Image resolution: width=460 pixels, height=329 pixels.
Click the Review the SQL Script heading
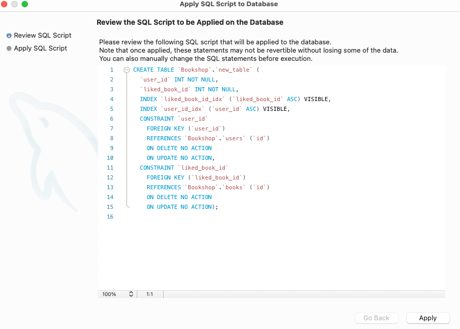pos(190,22)
